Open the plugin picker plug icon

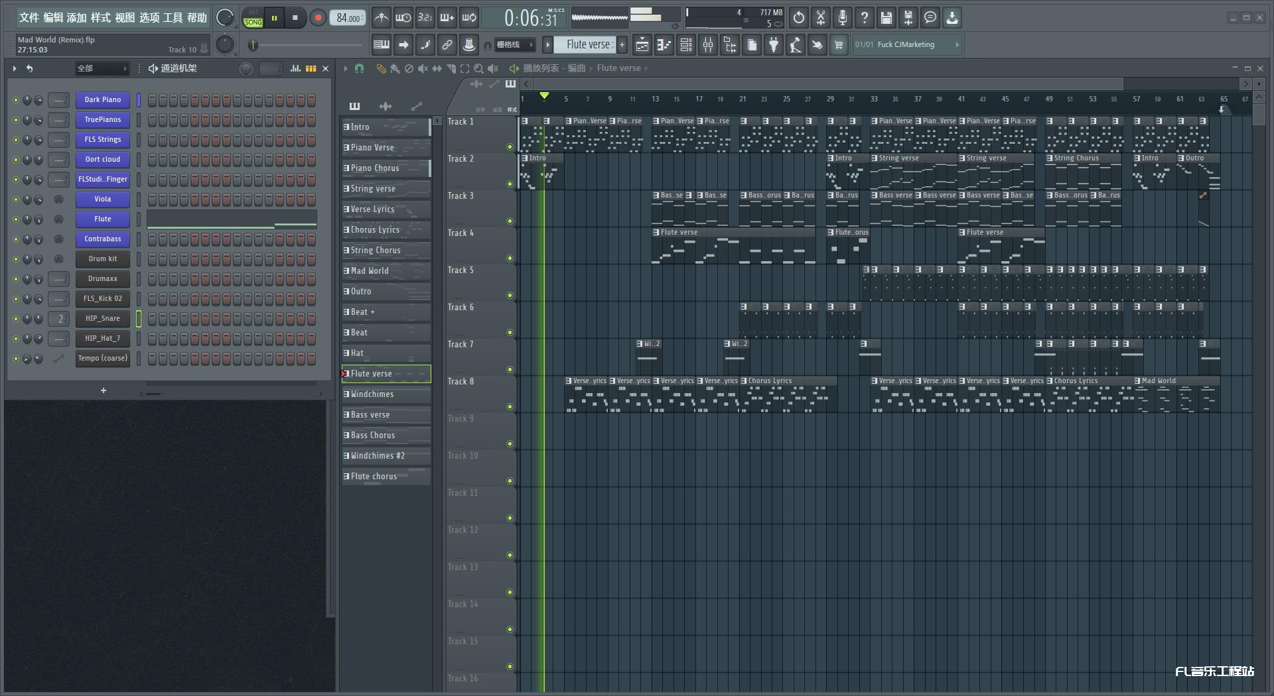pos(774,44)
